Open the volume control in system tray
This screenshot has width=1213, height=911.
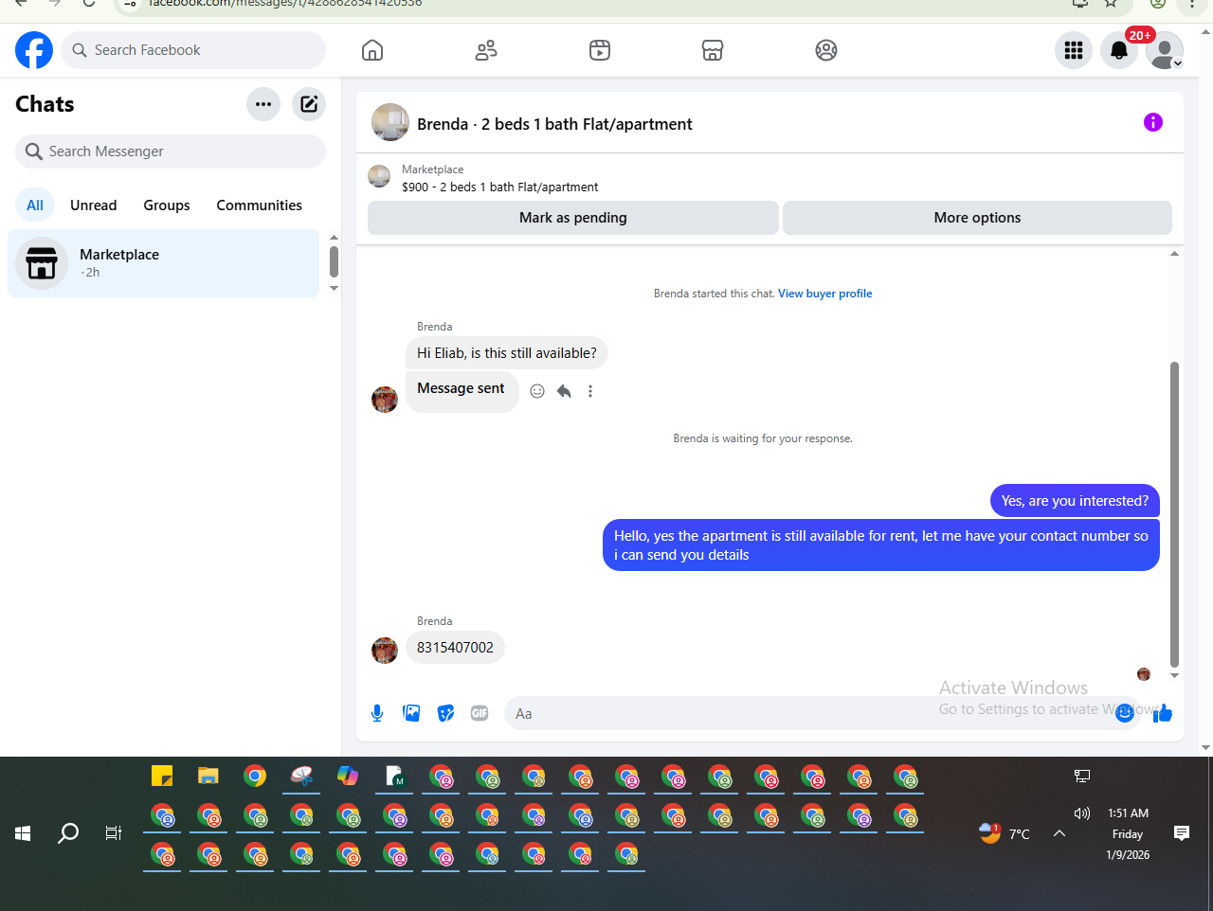pyautogui.click(x=1082, y=813)
